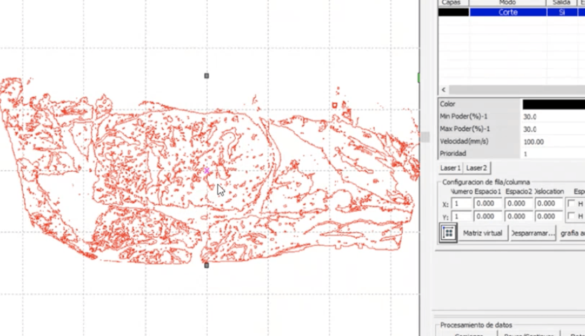Switch to the Laser1 tab

[x=450, y=168]
